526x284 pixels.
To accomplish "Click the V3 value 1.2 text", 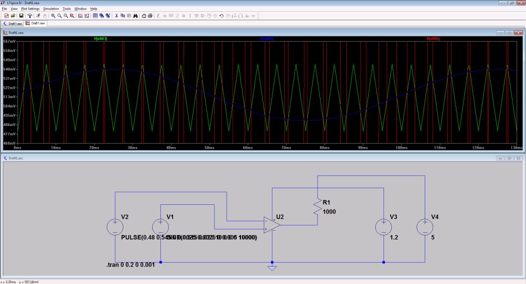I will coord(394,238).
